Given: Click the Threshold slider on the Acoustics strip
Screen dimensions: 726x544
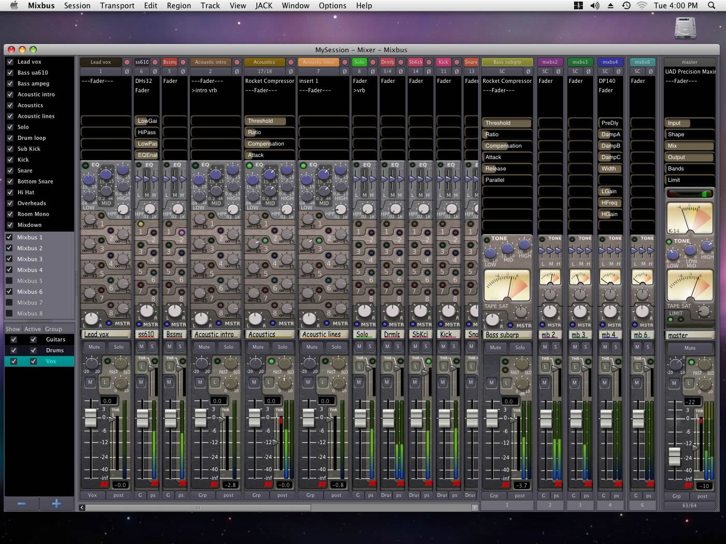Looking at the screenshot, I should click(270, 121).
